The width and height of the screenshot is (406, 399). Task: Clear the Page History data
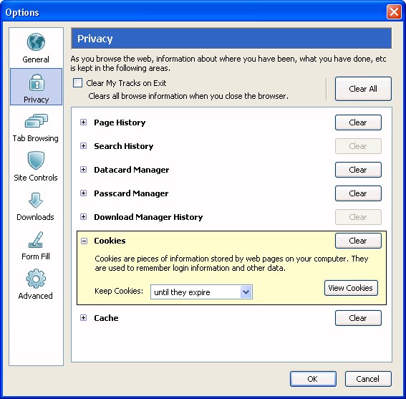pyautogui.click(x=358, y=122)
